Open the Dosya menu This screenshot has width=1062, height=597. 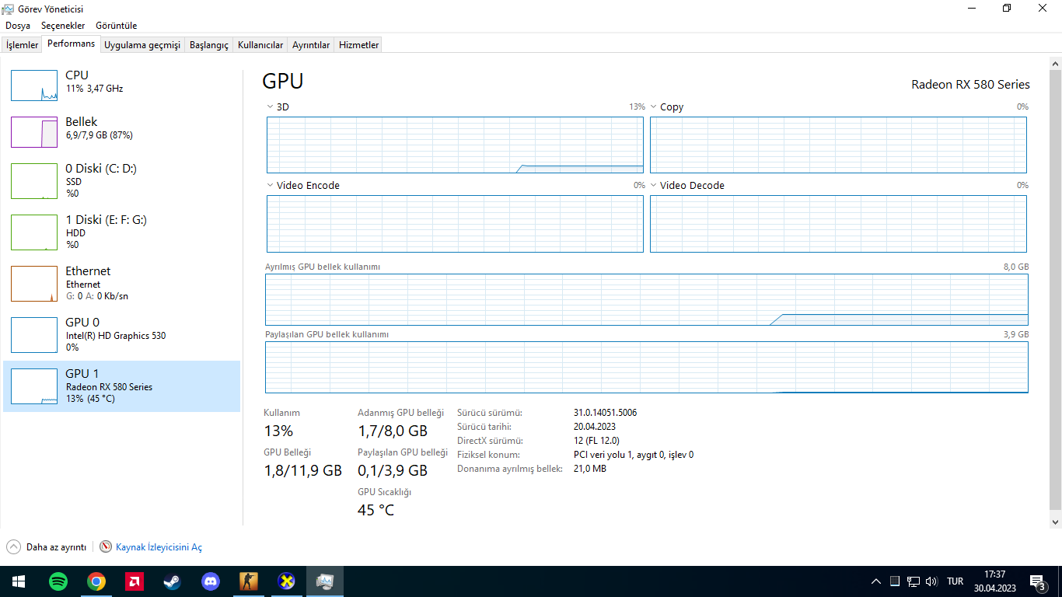tap(18, 26)
